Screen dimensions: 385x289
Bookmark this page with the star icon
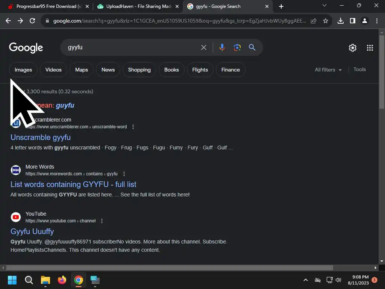pos(326,21)
